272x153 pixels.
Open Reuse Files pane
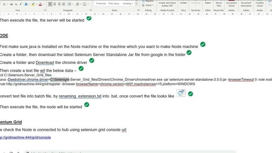[219, 4]
